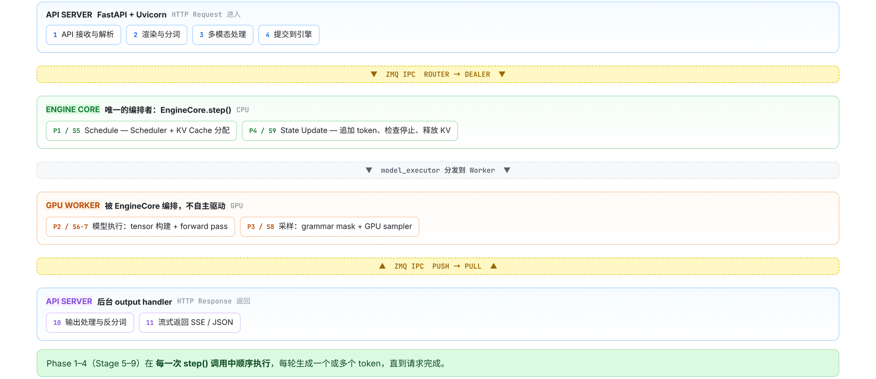The height and width of the screenshot is (379, 876).
Task: Click the 'P1 / S5 Schedule' chip
Action: [141, 131]
